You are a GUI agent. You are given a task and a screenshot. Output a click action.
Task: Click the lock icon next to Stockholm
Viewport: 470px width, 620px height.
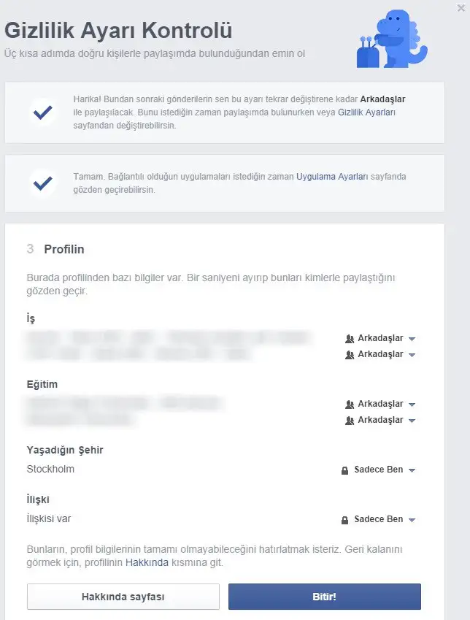(344, 470)
